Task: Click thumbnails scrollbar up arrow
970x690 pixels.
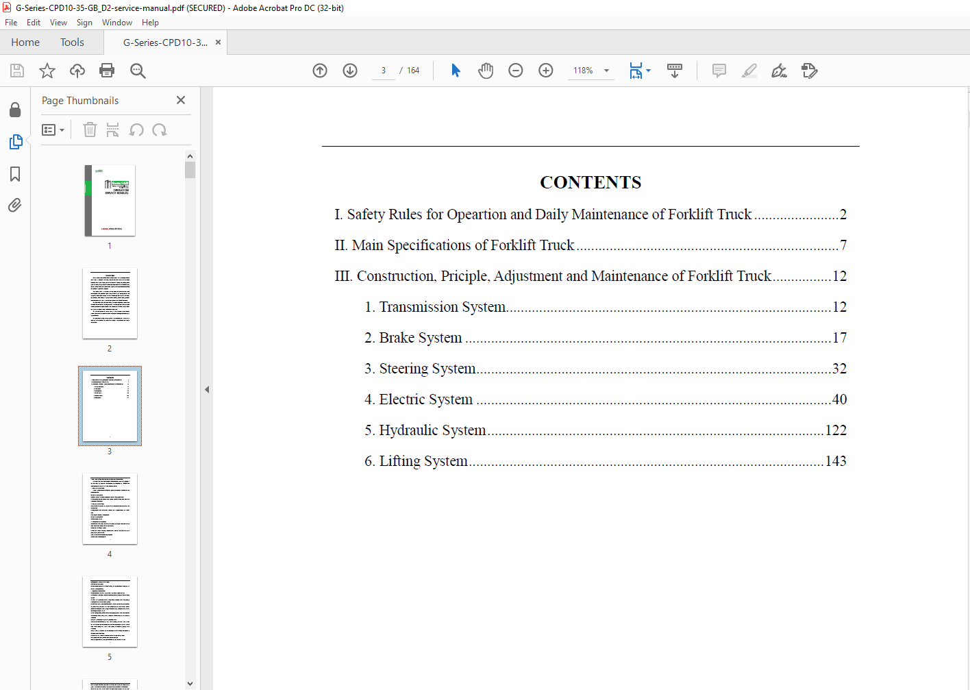Action: [190, 156]
